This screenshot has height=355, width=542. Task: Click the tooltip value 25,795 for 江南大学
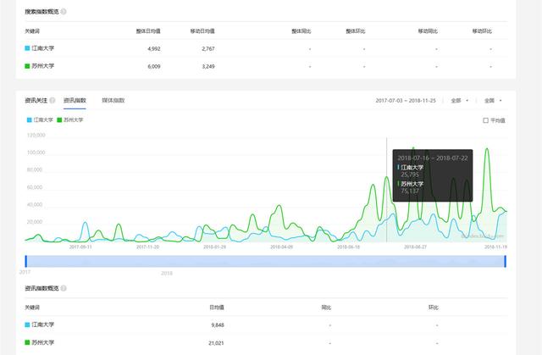click(410, 175)
